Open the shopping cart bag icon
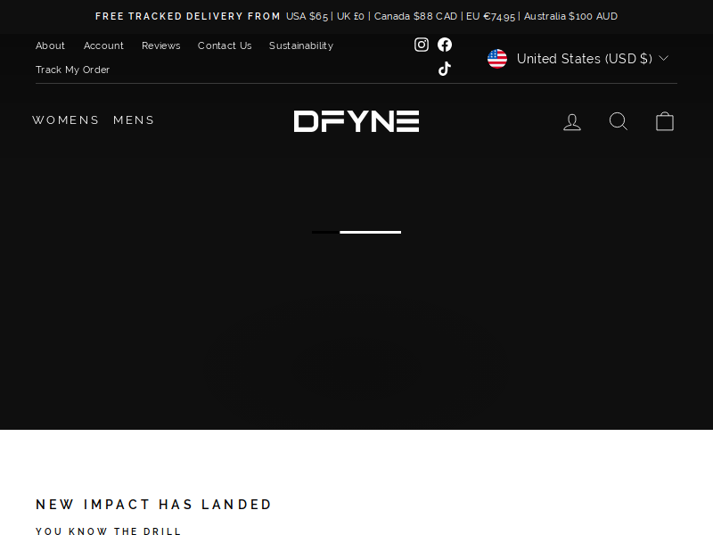 point(664,121)
